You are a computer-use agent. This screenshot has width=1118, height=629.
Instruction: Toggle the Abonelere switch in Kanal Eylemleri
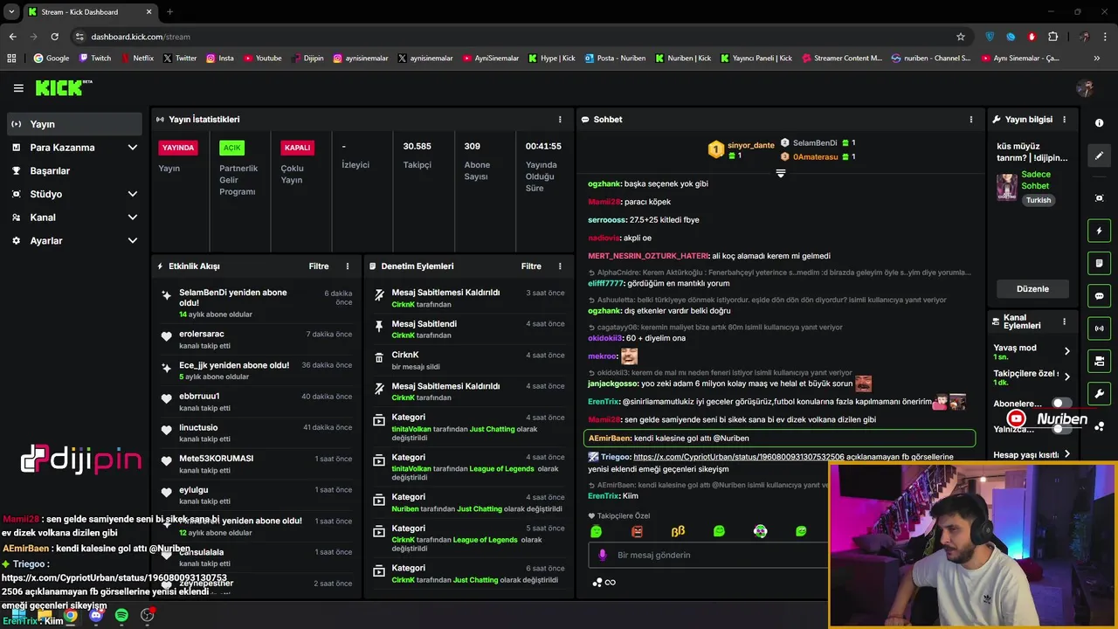click(1061, 404)
